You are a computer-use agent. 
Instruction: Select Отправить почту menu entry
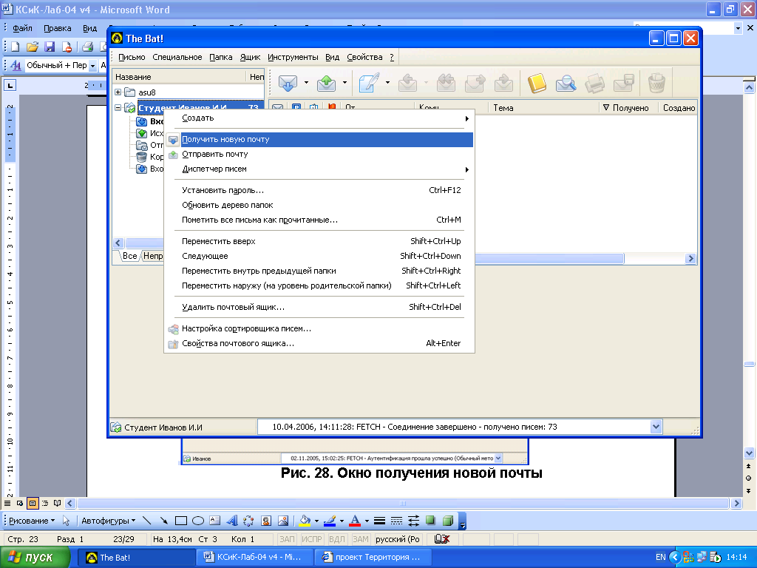[x=319, y=154]
